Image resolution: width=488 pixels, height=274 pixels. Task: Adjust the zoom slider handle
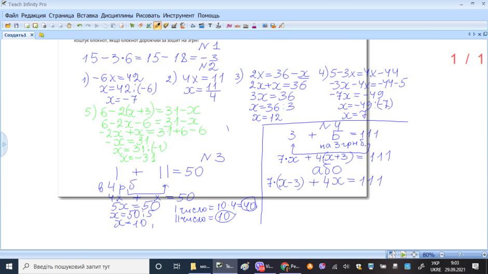pos(459,254)
